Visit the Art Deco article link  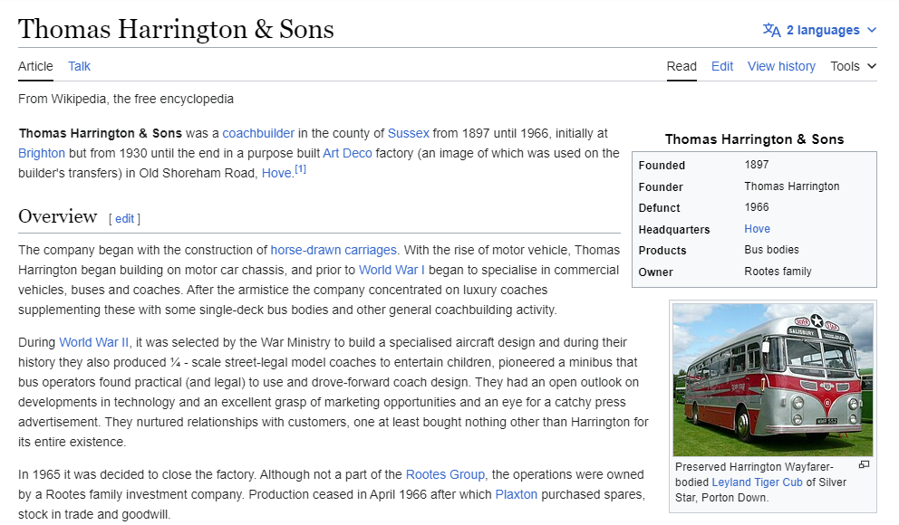coord(347,154)
